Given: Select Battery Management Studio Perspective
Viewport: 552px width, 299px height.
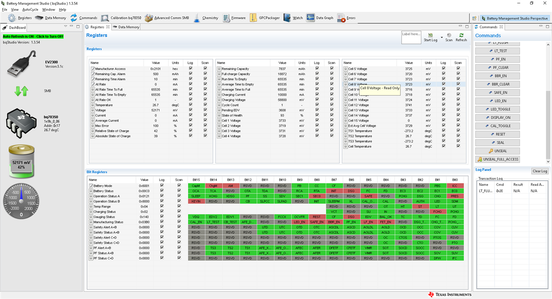Looking at the screenshot, I should click(514, 18).
